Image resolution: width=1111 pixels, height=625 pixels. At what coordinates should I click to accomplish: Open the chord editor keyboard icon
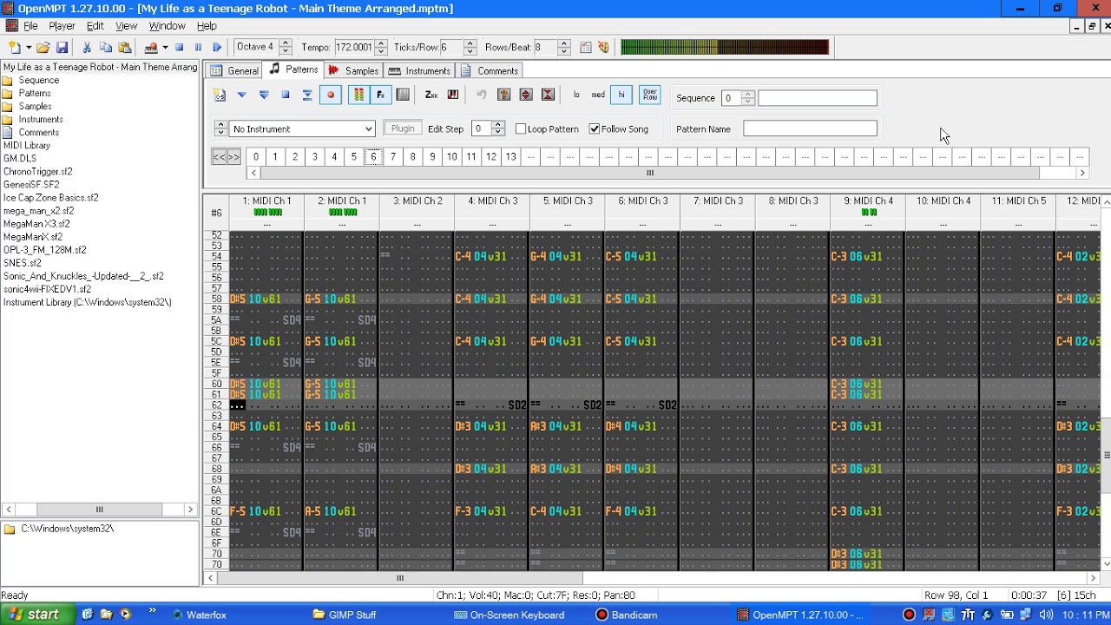tap(453, 95)
